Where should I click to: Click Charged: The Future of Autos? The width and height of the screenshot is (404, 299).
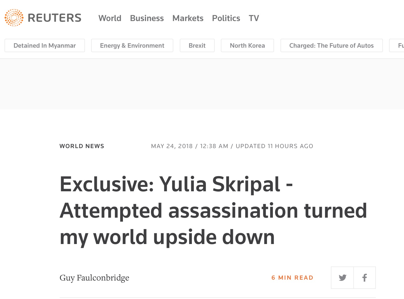click(332, 45)
